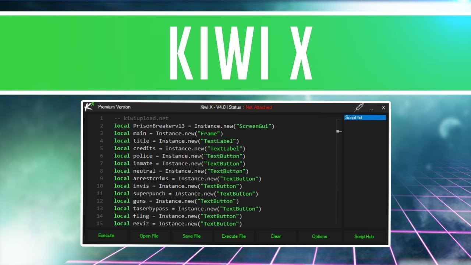The height and width of the screenshot is (265, 471).
Task: Close the Kiwi X window
Action: point(383,107)
